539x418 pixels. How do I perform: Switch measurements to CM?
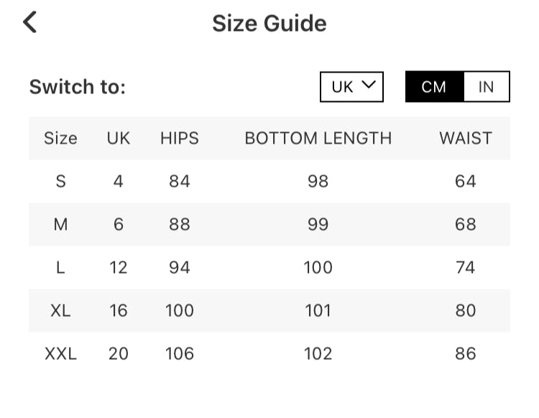(x=434, y=87)
